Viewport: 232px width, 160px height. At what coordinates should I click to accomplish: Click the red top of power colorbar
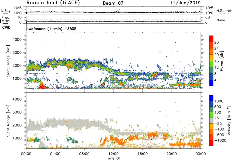[211, 39]
